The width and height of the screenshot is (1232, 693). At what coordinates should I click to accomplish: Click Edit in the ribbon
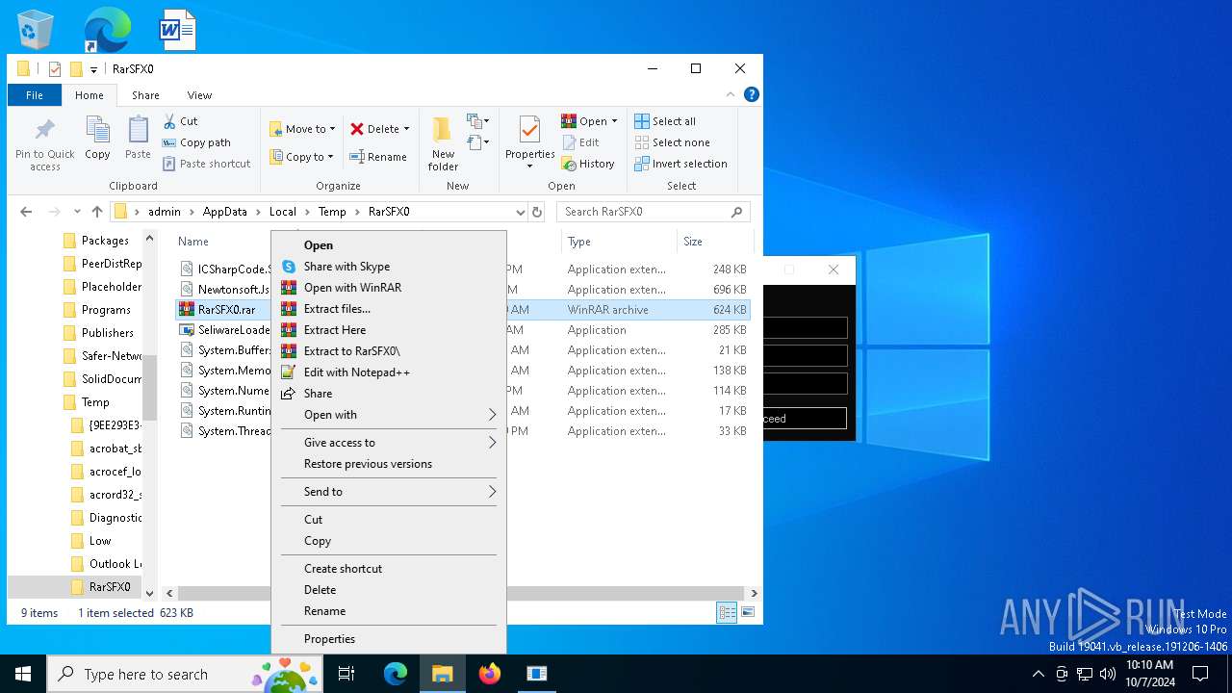point(581,142)
